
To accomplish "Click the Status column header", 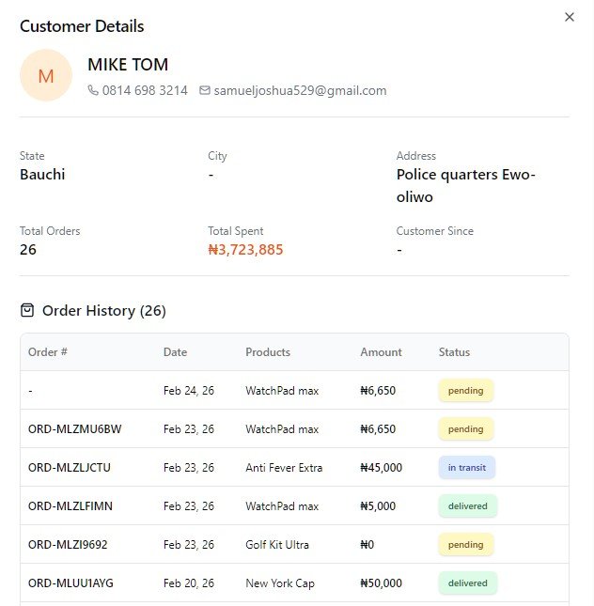I will pos(454,352).
